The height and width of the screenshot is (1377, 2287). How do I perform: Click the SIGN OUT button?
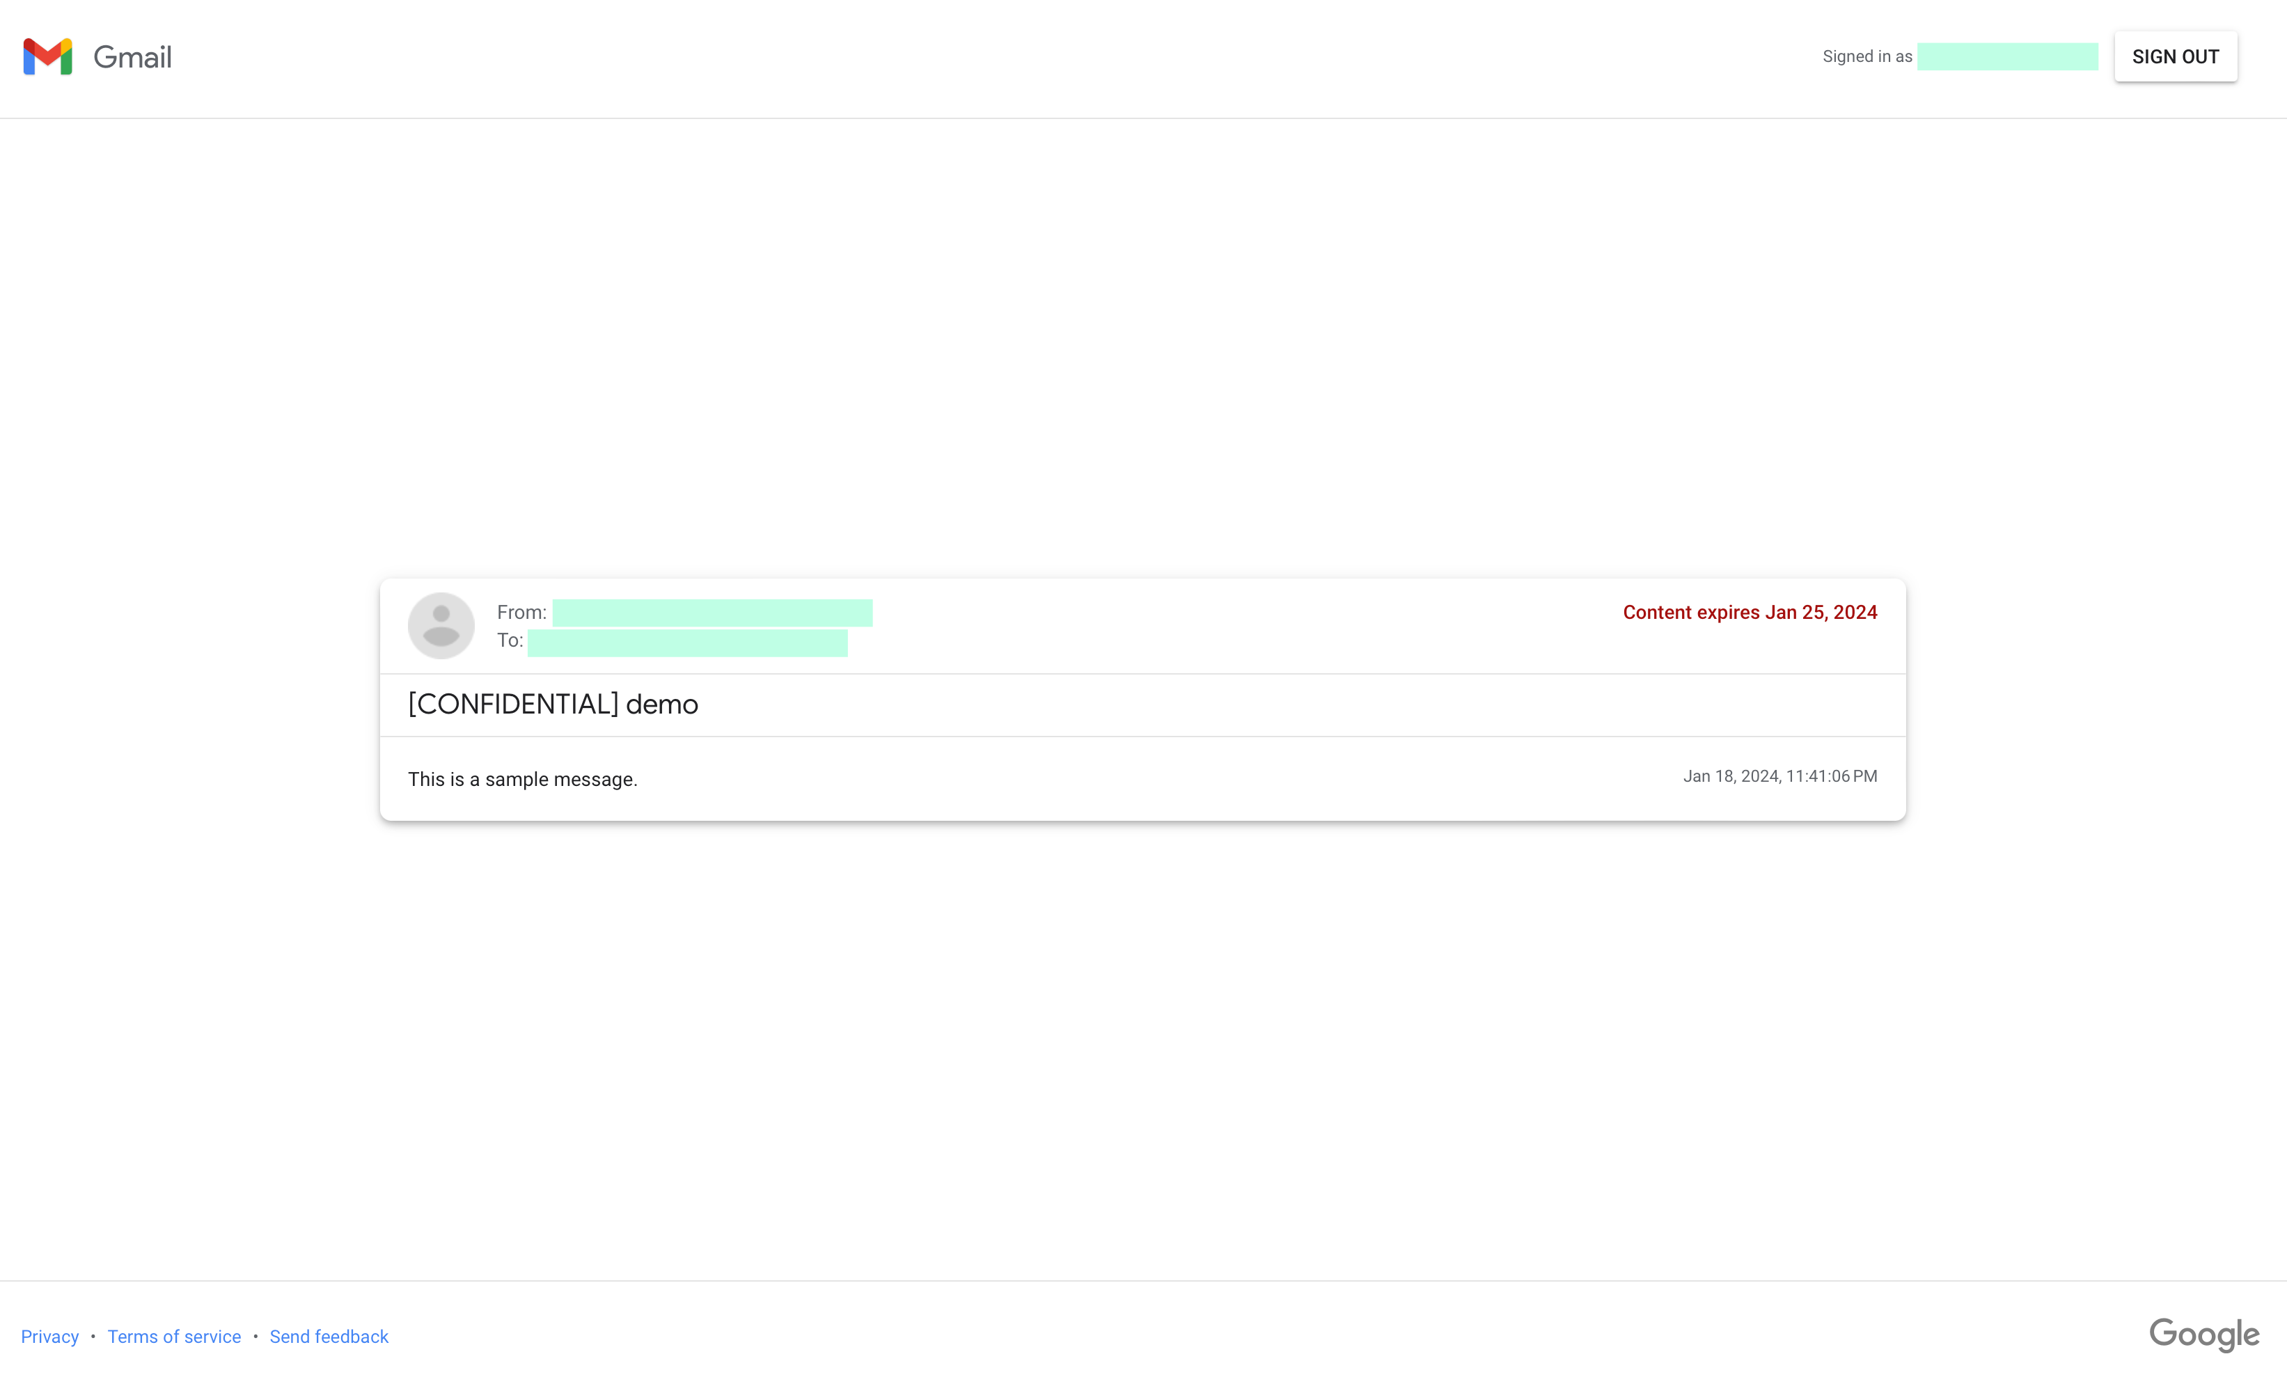click(x=2175, y=56)
